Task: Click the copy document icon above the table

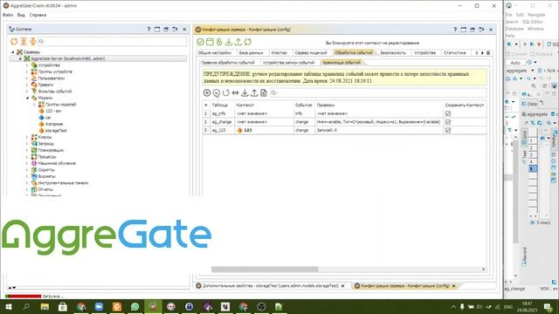Action: [x=264, y=93]
